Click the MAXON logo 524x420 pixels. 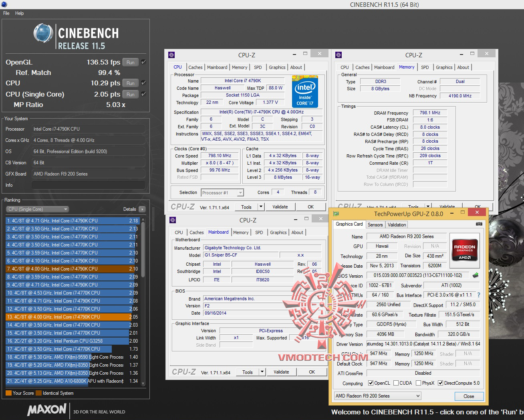click(x=47, y=410)
